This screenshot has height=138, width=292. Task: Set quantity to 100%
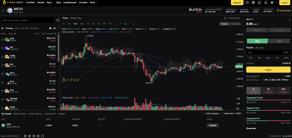click(286, 58)
